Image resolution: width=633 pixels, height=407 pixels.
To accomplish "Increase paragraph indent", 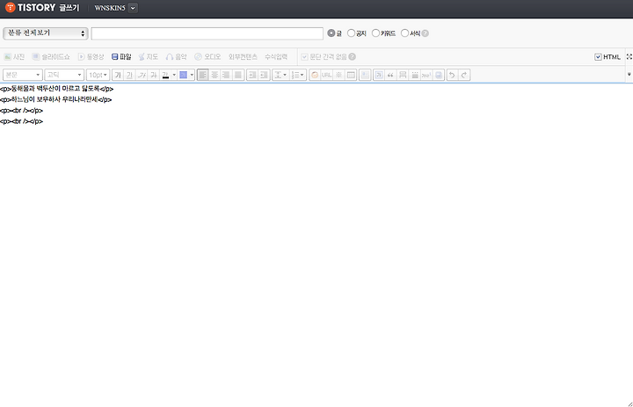I will 252,75.
